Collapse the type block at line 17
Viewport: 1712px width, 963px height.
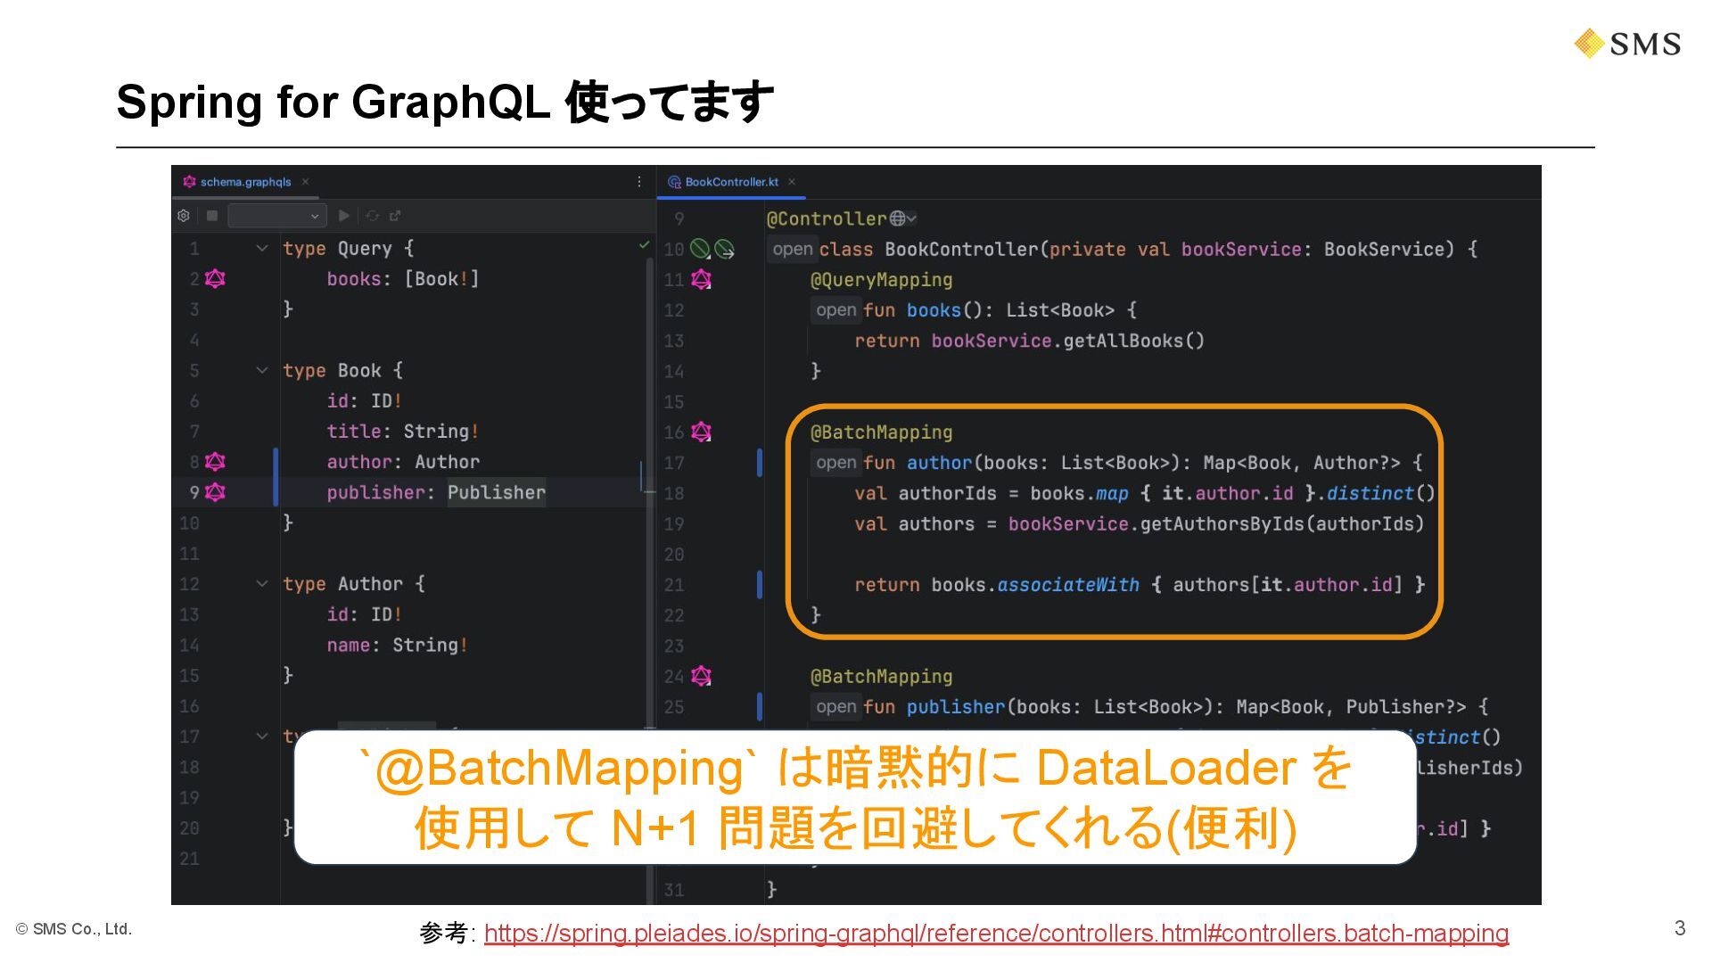[x=262, y=737]
